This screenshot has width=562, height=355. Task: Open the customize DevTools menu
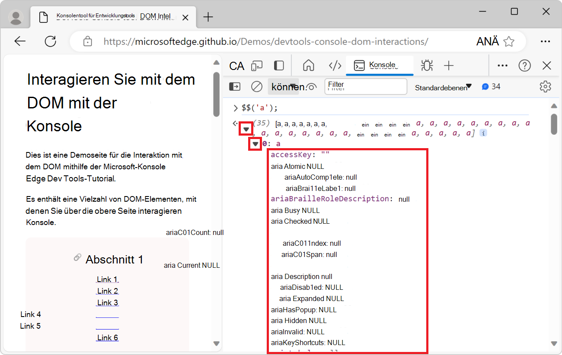click(x=502, y=66)
